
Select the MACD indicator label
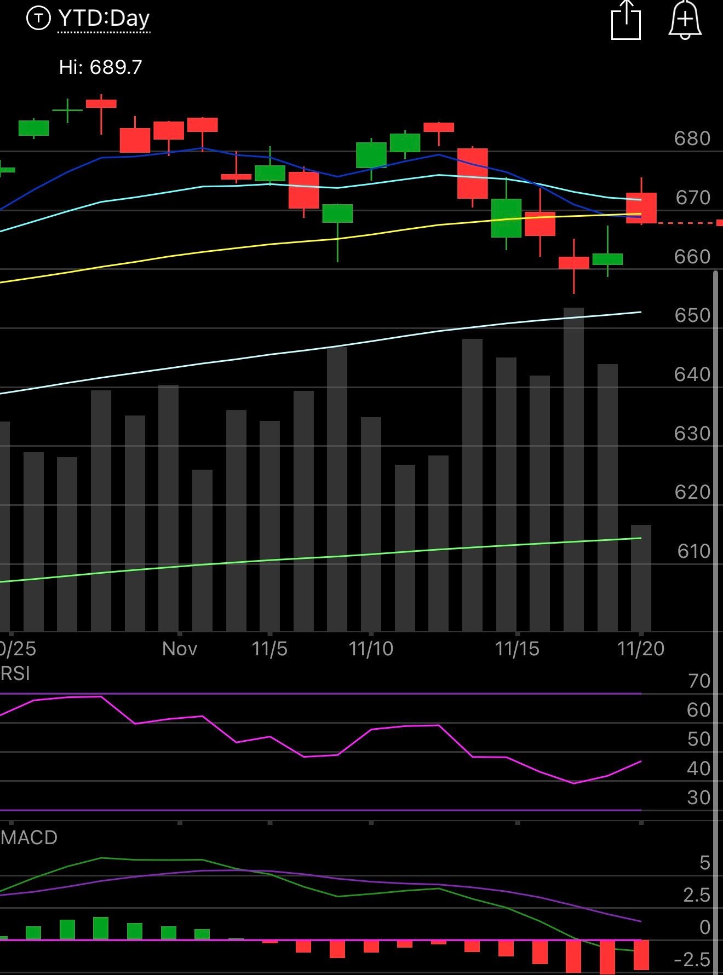click(28, 838)
